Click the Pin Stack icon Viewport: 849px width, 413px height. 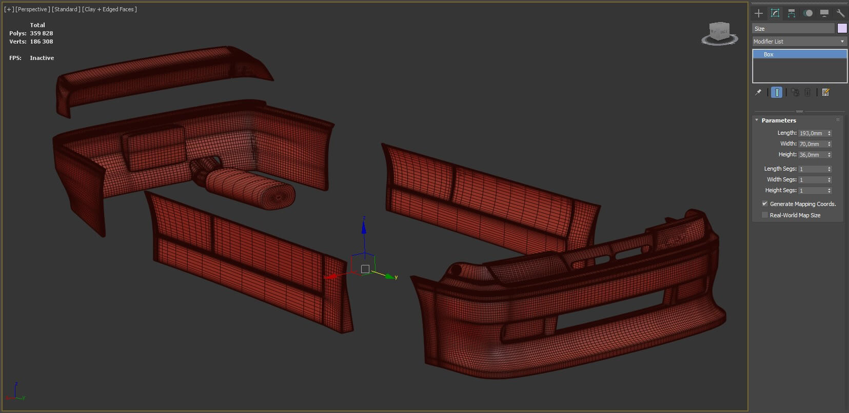click(758, 92)
